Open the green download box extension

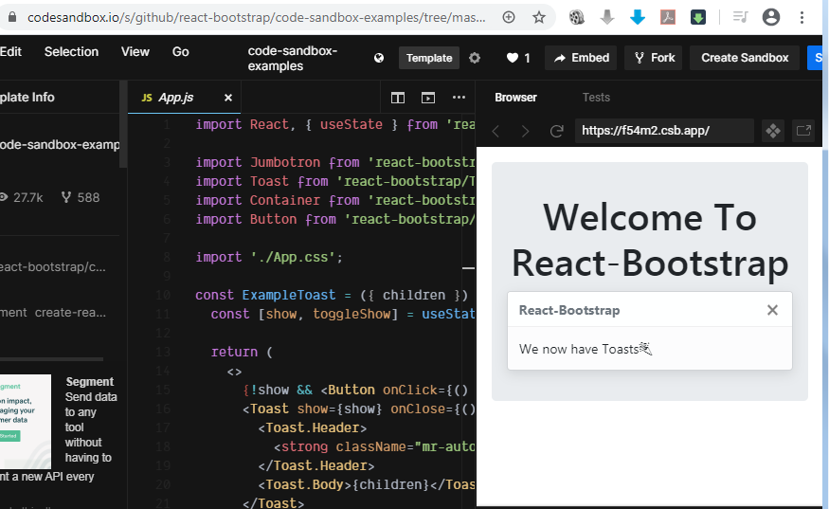click(698, 17)
